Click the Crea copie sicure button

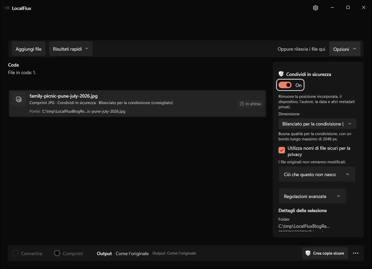click(x=325, y=253)
